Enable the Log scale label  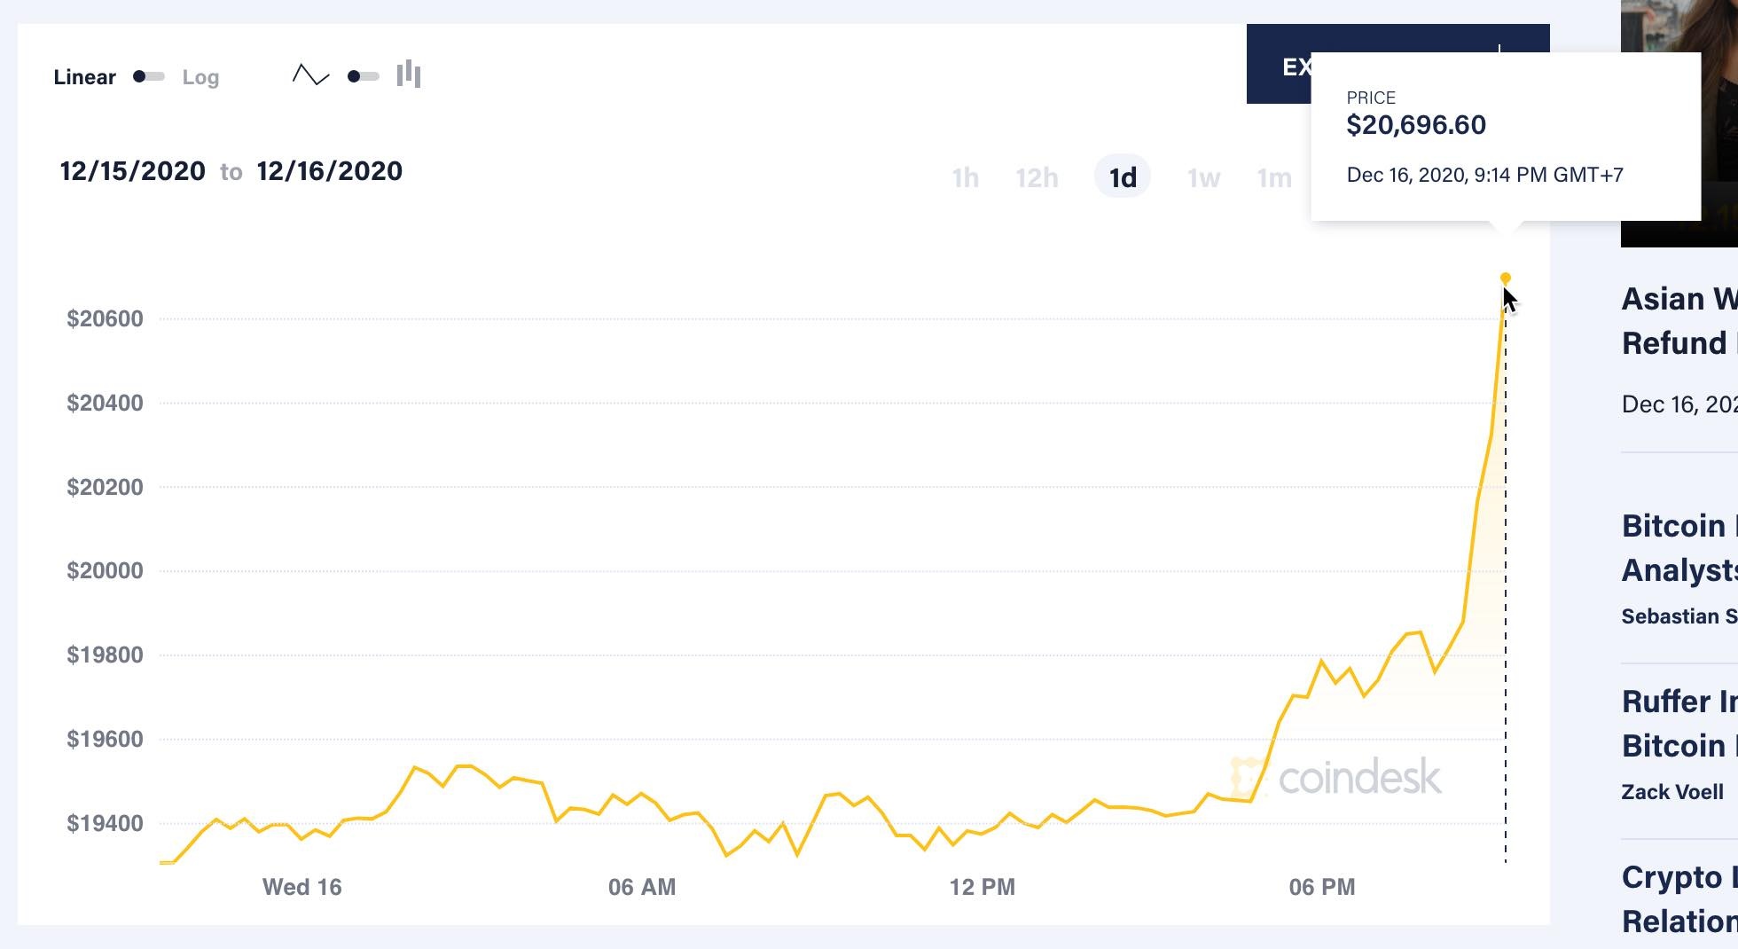coord(200,77)
